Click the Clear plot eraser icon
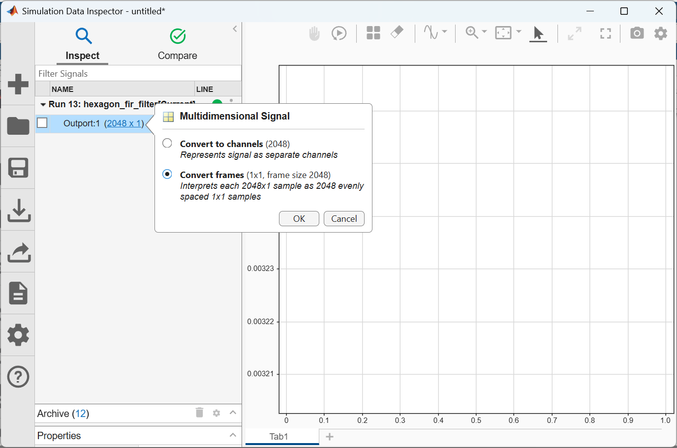 (397, 32)
